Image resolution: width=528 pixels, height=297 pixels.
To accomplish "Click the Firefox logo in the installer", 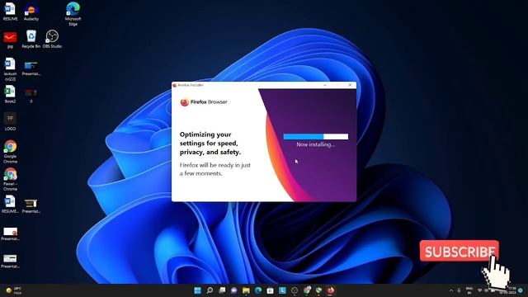I will (184, 101).
